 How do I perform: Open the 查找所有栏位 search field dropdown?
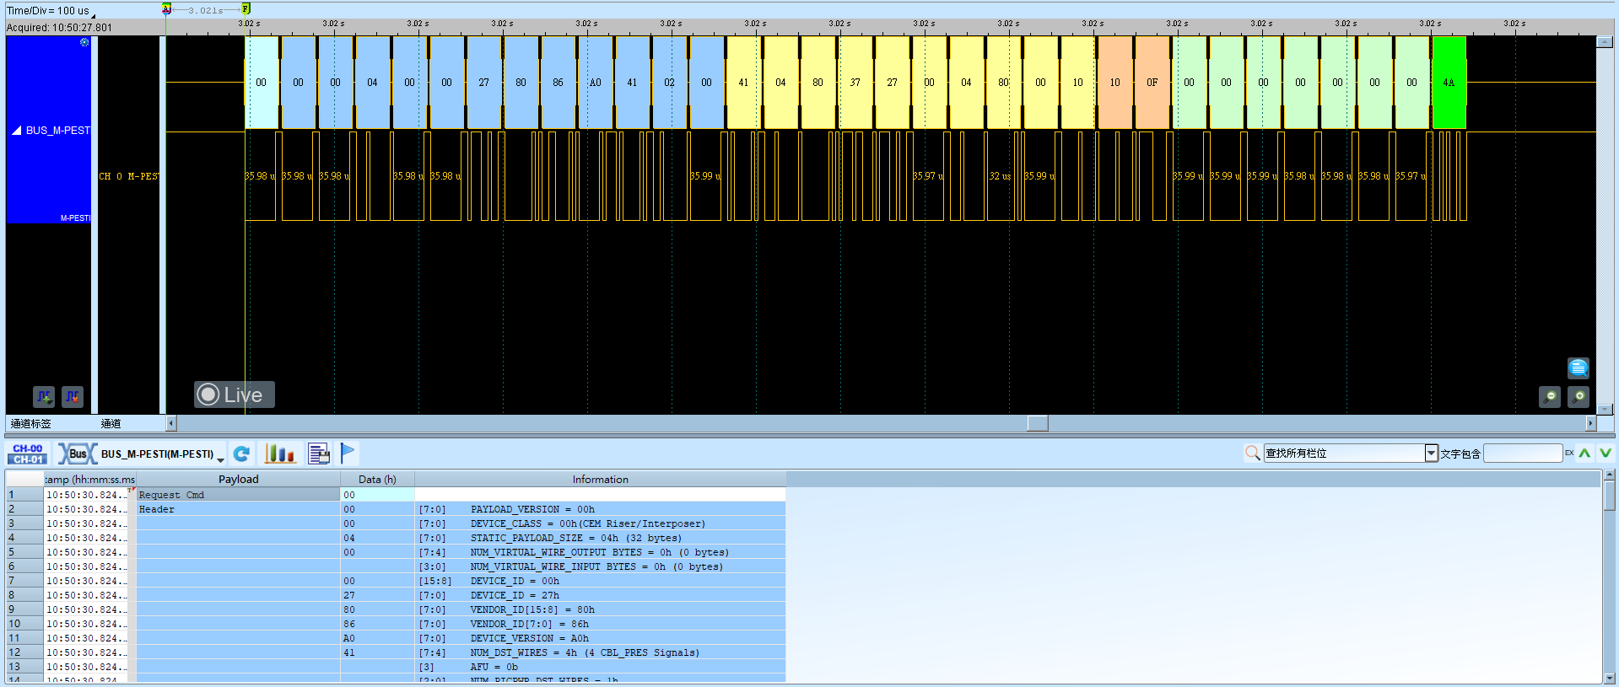1431,454
